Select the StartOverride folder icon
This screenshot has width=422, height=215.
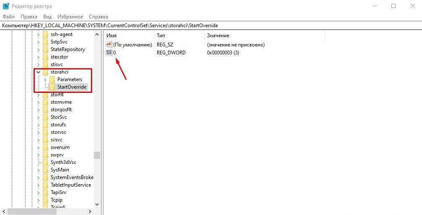coord(52,87)
